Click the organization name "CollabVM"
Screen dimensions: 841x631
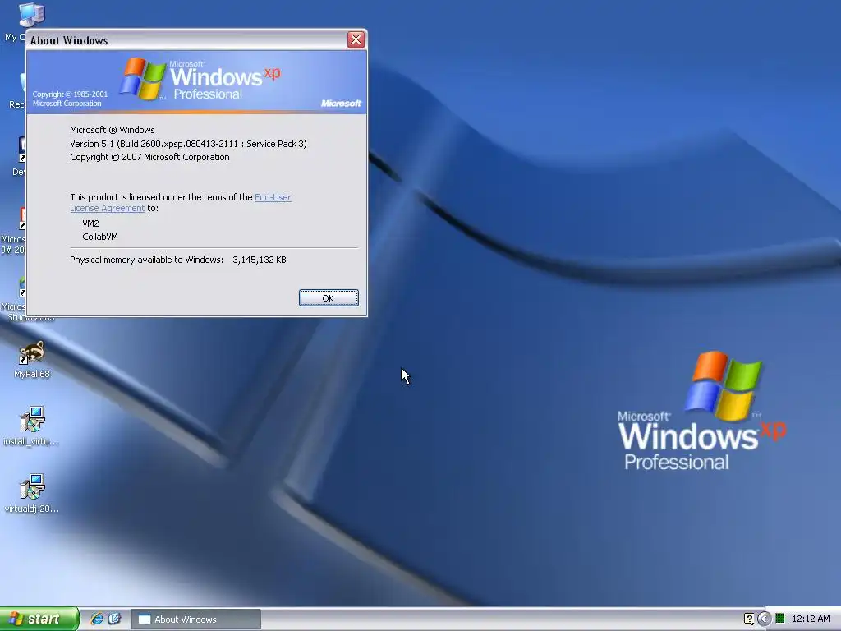pos(100,237)
